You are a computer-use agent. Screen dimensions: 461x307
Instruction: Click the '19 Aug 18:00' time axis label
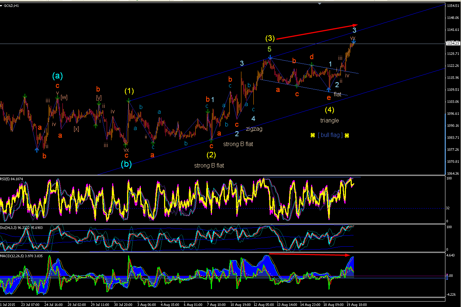[x=356, y=304]
